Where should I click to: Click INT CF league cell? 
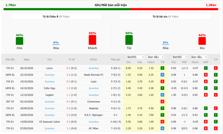pyautogui.click(x=10, y=101)
